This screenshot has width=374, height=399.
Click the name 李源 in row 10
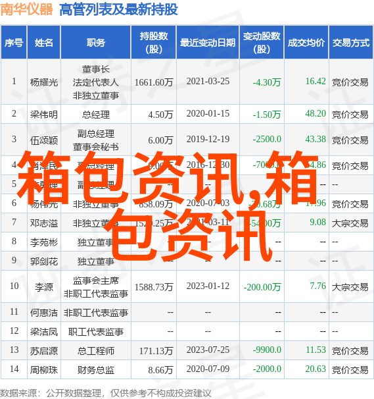point(43,287)
